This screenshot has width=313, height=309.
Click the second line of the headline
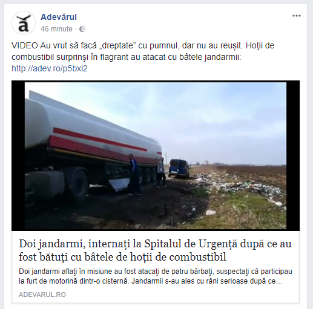click(122, 257)
